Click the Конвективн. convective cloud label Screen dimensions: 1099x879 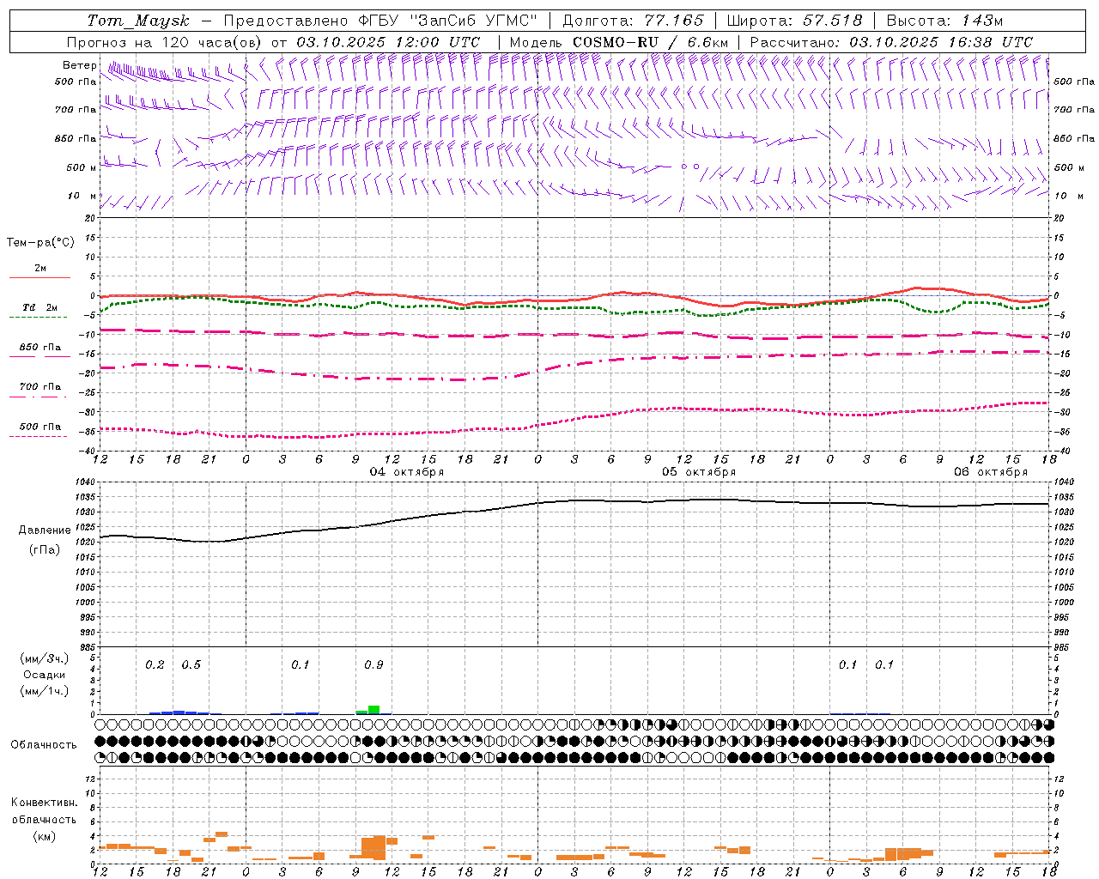(44, 803)
